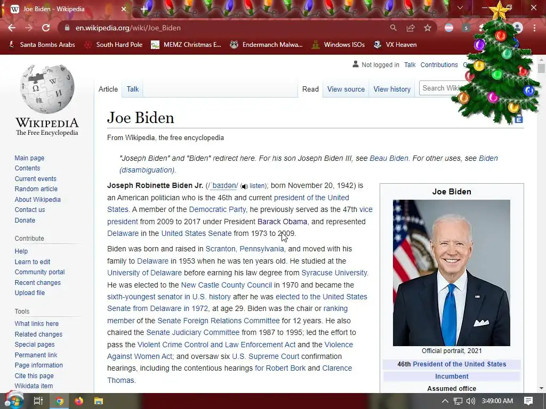Click Cite this page link

34,375
